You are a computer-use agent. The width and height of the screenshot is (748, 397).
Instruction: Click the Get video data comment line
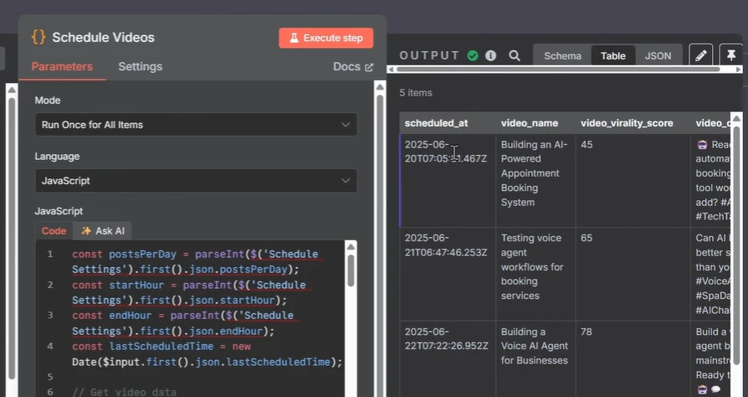(x=124, y=392)
